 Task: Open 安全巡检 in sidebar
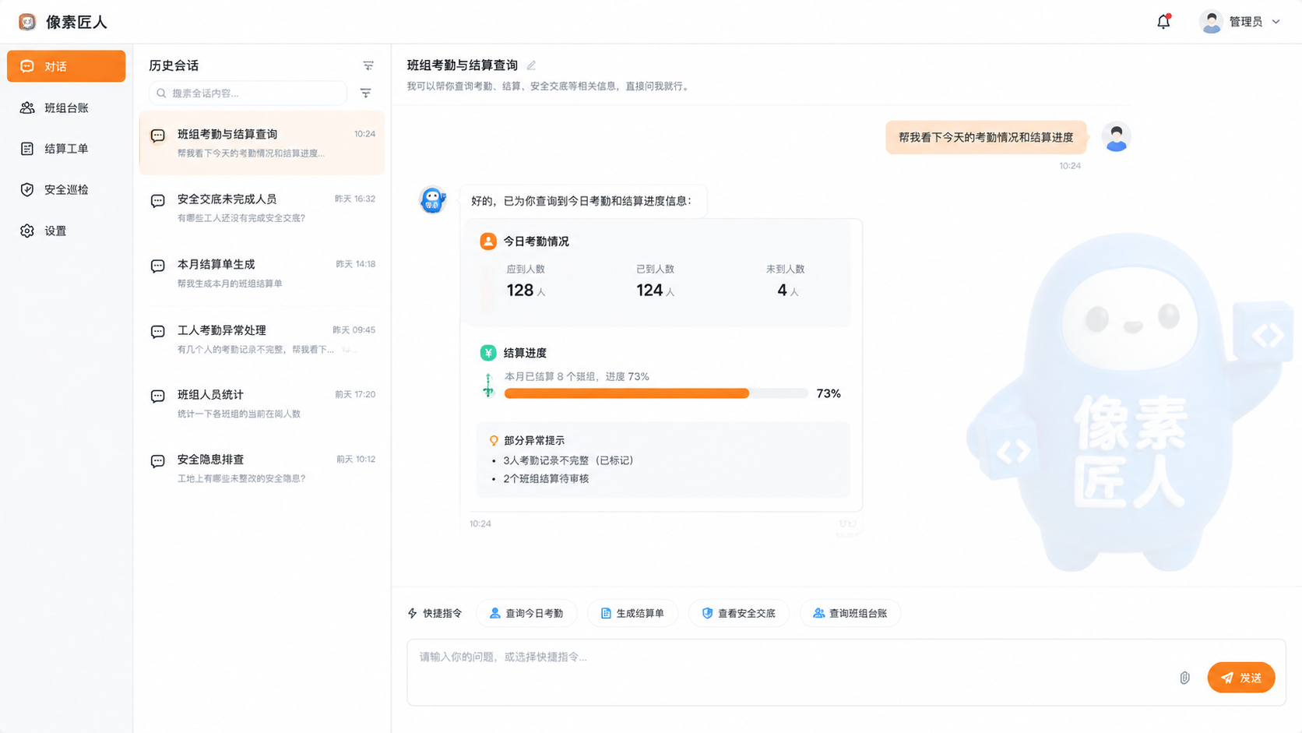click(66, 189)
